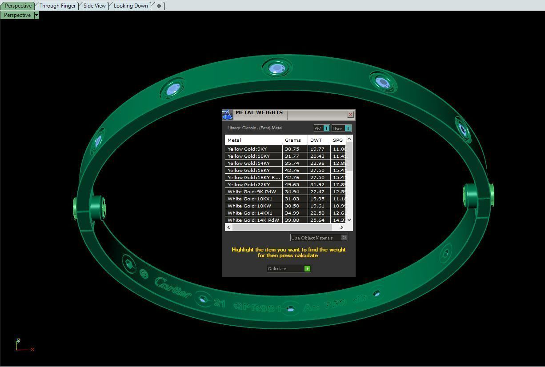Select the White Gold:10KW row
Screen dimensions: 545x367
pyautogui.click(x=285, y=206)
